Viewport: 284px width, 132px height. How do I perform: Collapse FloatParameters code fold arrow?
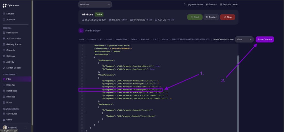click(x=85, y=78)
